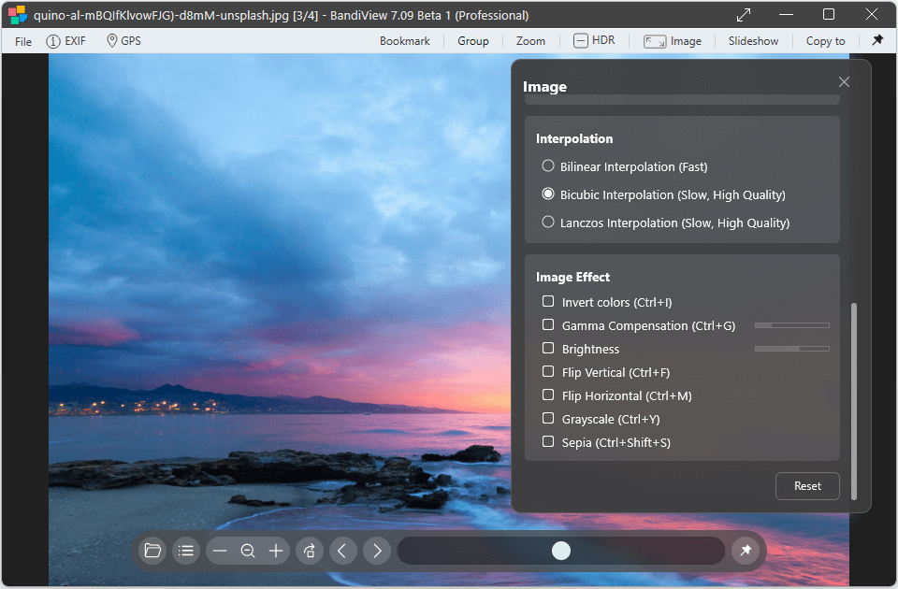Select Lanczos Interpolation radio button
Screen dimensions: 898x589
(548, 223)
